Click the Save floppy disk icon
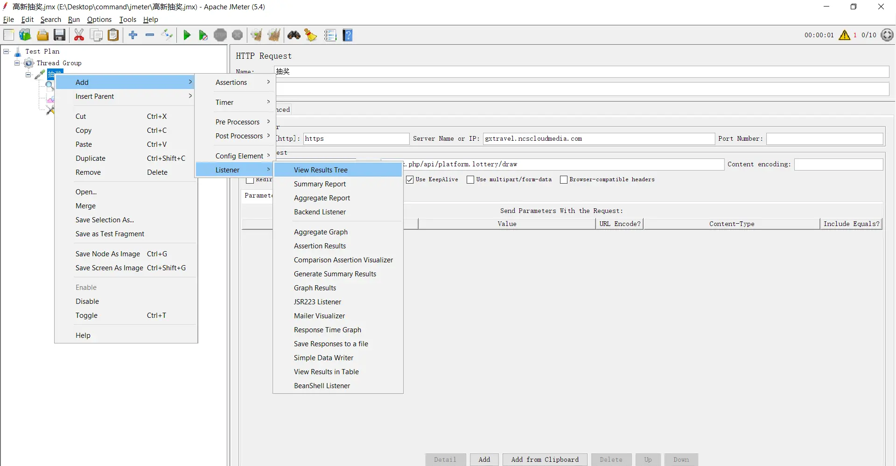896x466 pixels. tap(59, 35)
